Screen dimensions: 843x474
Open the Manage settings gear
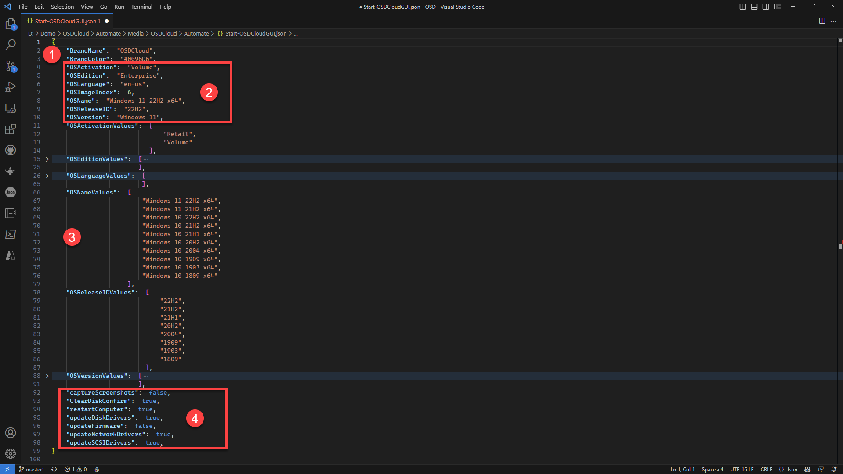tap(11, 454)
